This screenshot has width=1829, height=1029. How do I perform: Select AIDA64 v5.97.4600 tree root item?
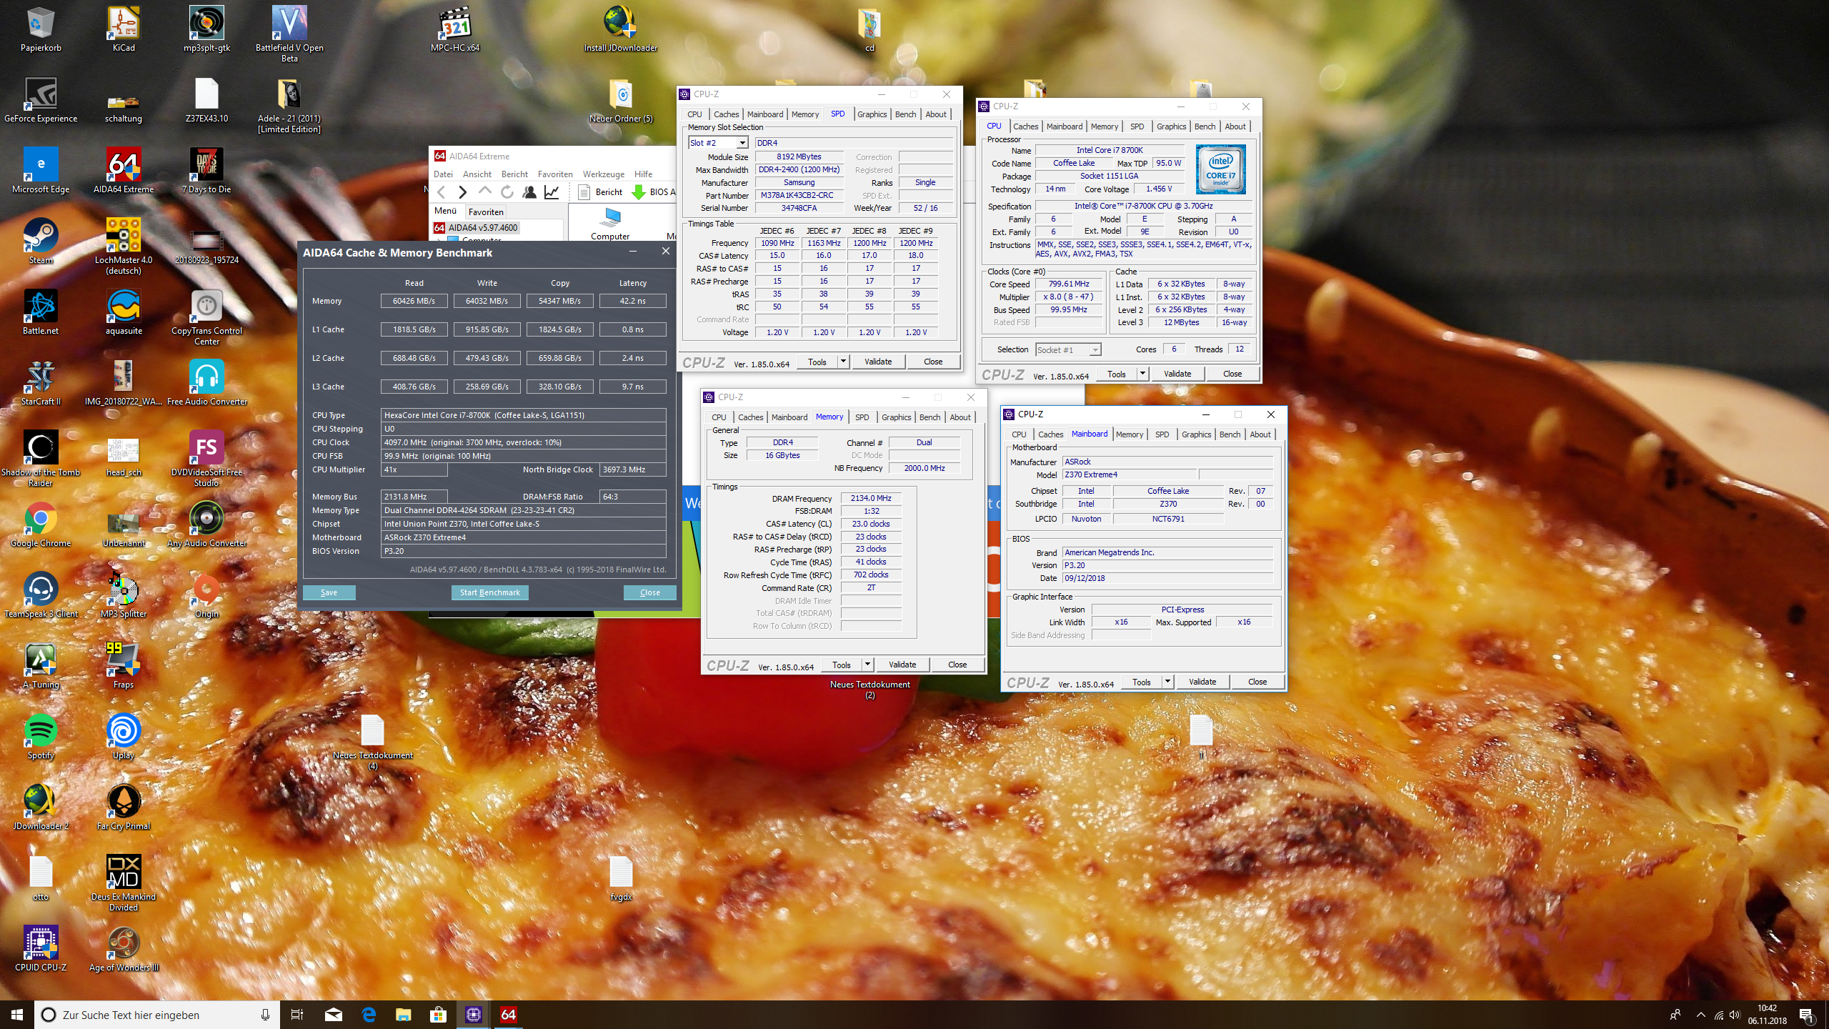(x=482, y=228)
